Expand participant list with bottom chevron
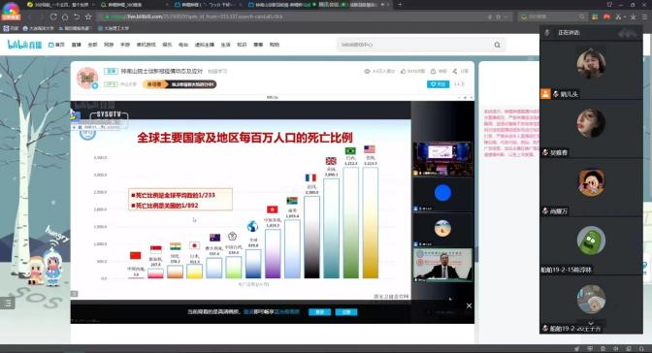This screenshot has width=652, height=353. click(591, 323)
